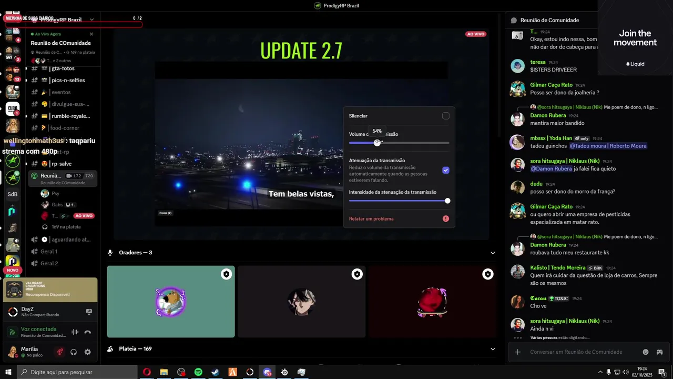The image size is (673, 379).
Task: Open Opera browser from the taskbar
Action: tap(147, 372)
